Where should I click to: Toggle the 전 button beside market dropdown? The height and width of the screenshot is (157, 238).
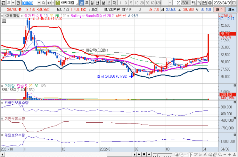18,3
